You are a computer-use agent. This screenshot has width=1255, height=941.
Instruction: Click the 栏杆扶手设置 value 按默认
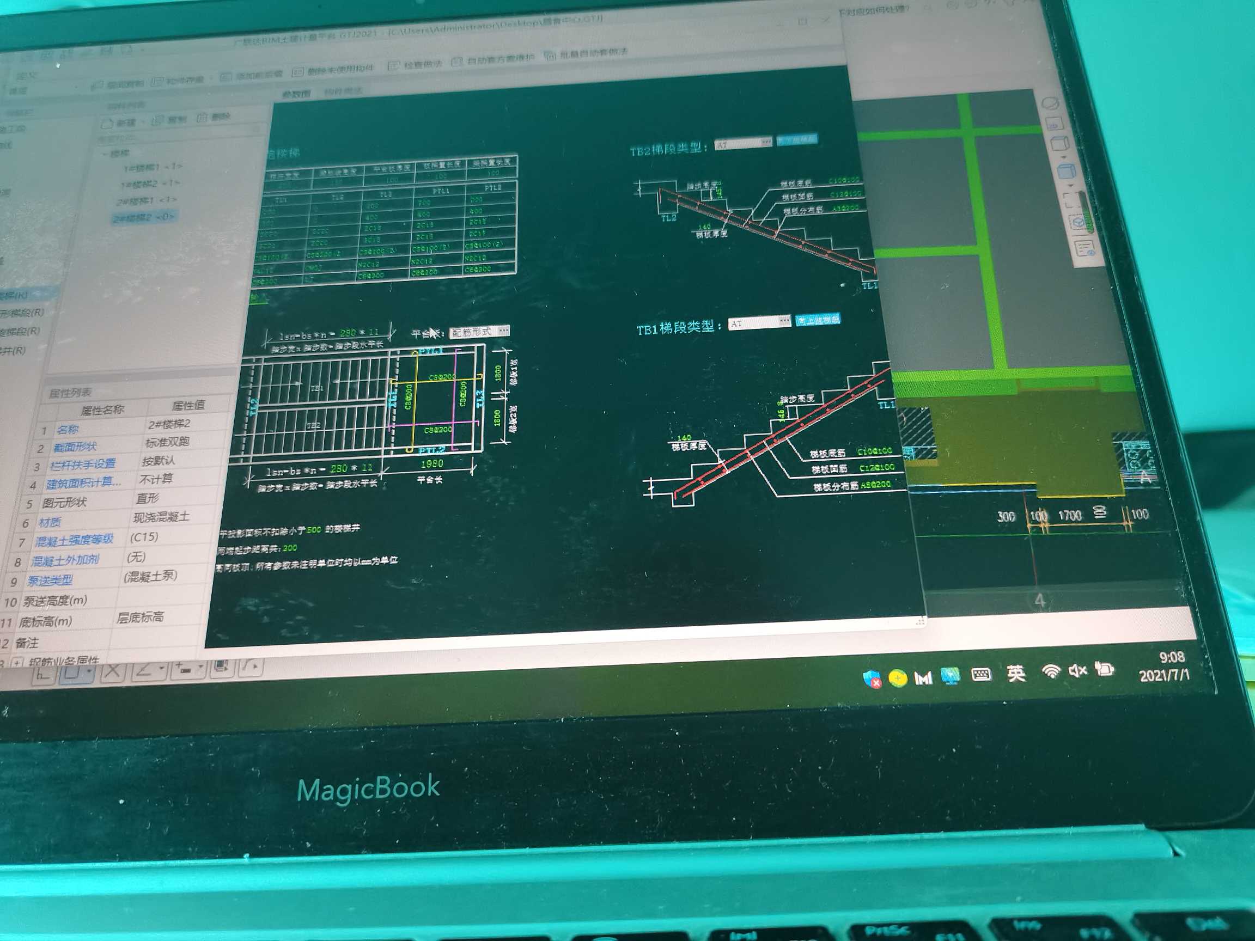coord(158,461)
